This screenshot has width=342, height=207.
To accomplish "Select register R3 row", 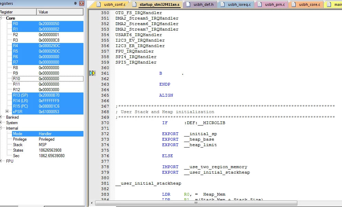I will (48, 40).
